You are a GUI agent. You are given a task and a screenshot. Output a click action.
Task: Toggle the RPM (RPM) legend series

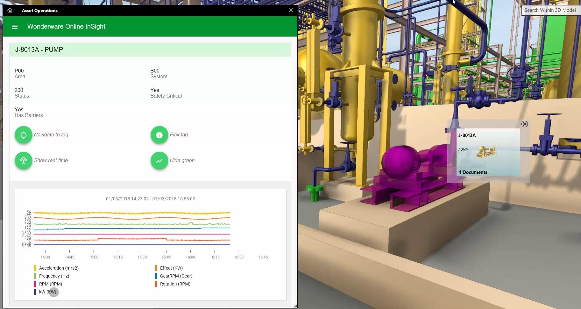pos(50,284)
